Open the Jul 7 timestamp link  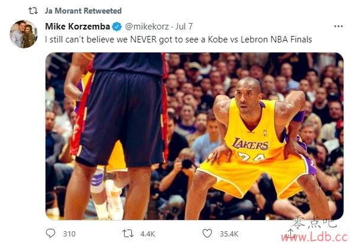coord(184,27)
